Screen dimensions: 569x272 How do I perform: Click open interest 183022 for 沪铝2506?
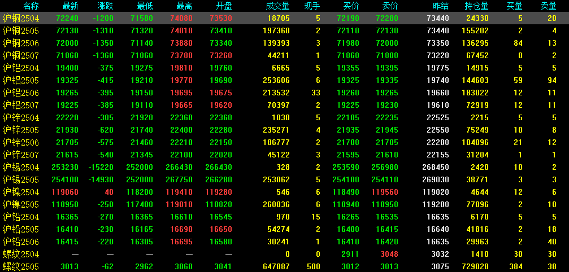475,93
